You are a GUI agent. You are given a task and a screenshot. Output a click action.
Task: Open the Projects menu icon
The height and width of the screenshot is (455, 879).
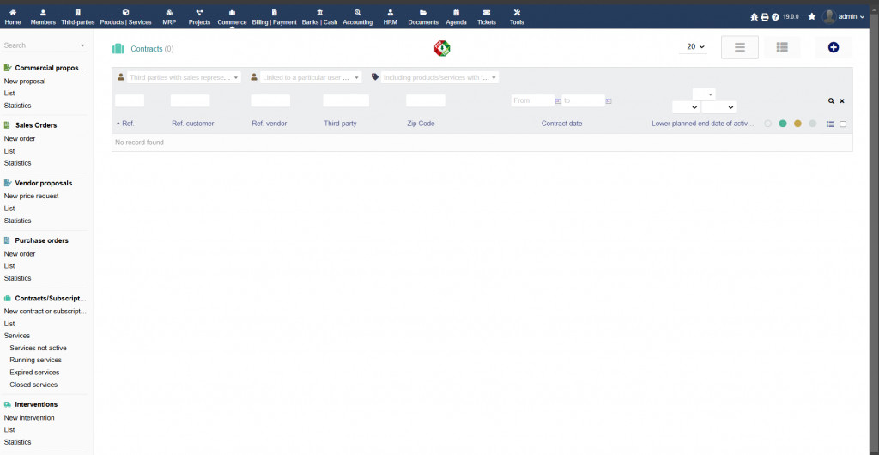199,12
